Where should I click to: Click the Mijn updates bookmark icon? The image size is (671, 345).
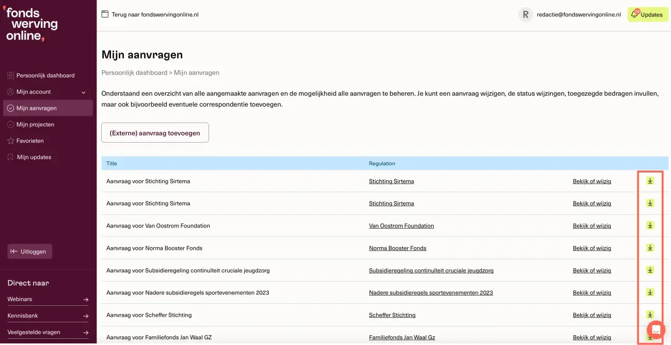pos(10,157)
